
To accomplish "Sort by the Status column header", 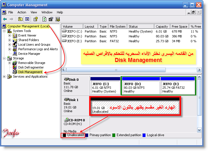I will (x=141, y=27).
